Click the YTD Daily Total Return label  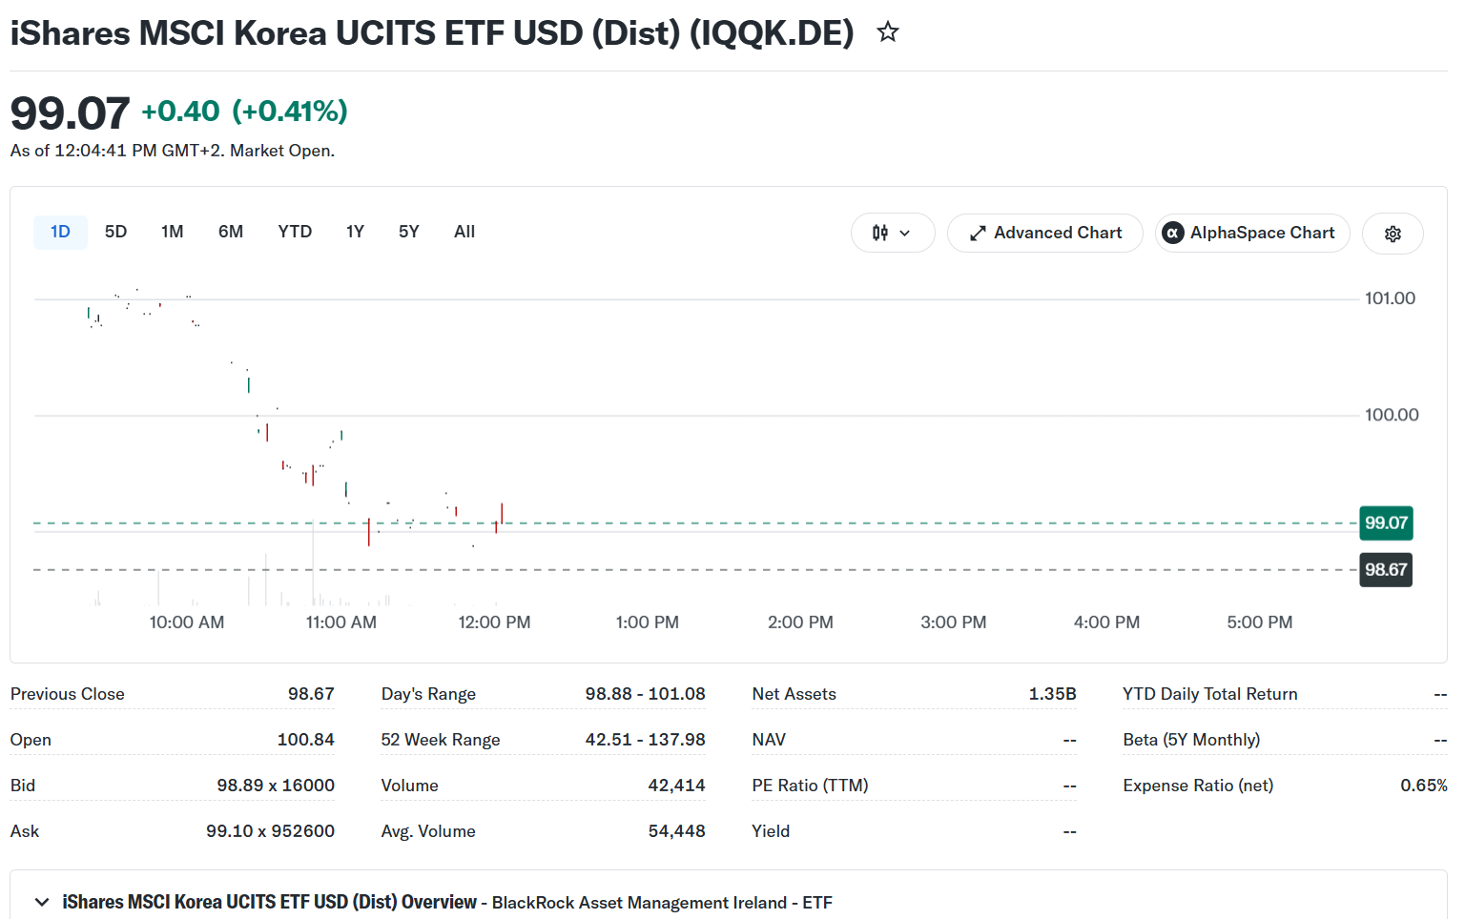tap(1210, 694)
